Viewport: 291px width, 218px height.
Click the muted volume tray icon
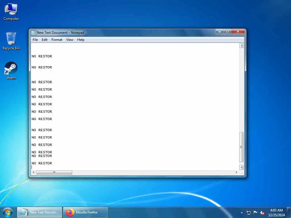[x=262, y=213]
